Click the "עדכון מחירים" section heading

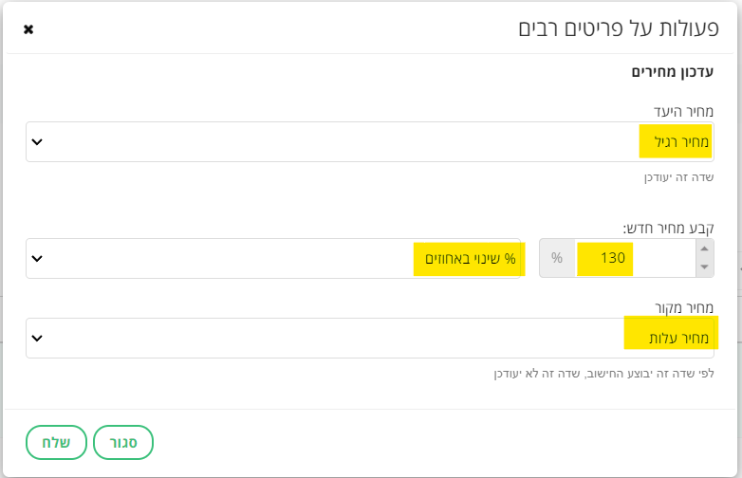[x=673, y=71]
